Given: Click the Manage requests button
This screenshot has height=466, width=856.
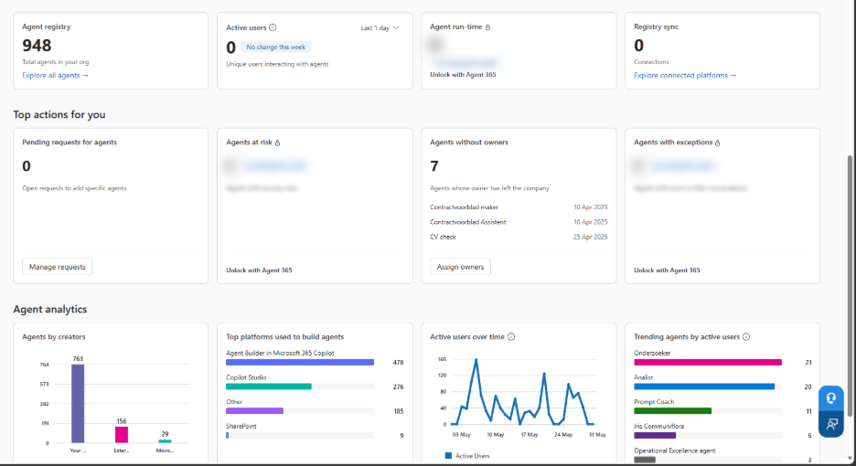Looking at the screenshot, I should click(58, 267).
